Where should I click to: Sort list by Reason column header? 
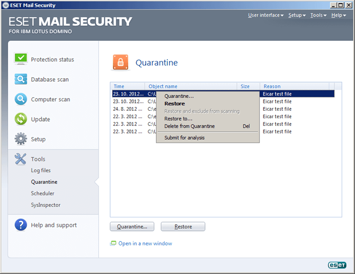coord(294,86)
